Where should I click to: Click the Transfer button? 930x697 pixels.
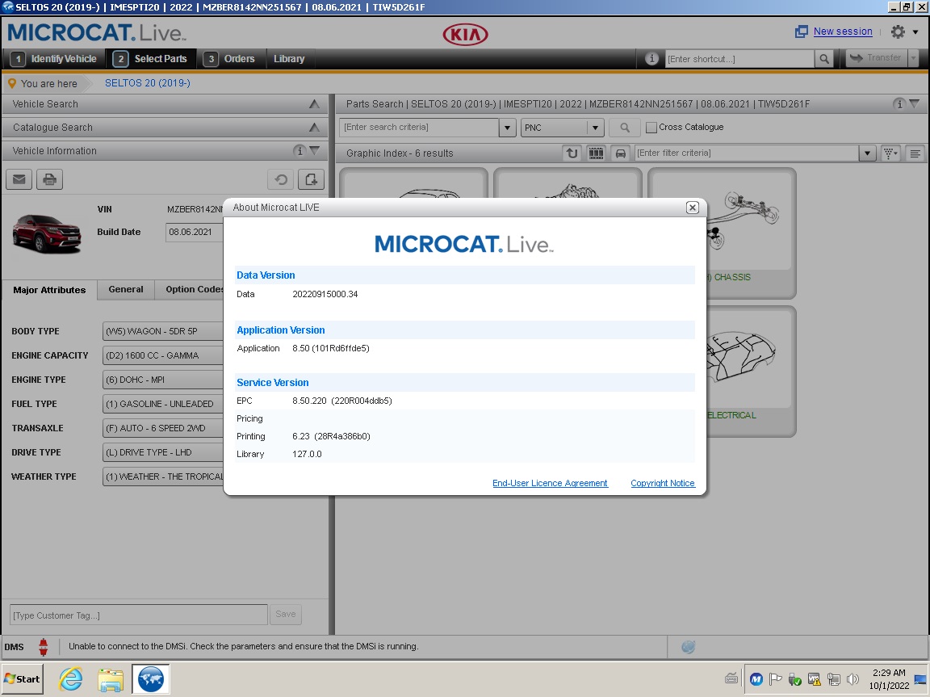pyautogui.click(x=877, y=58)
